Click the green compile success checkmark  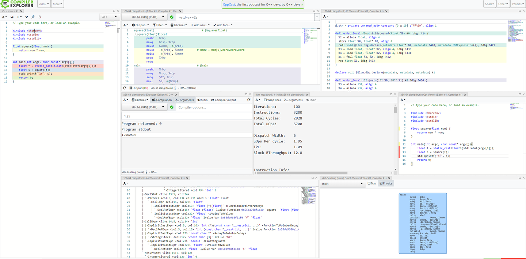(x=172, y=16)
